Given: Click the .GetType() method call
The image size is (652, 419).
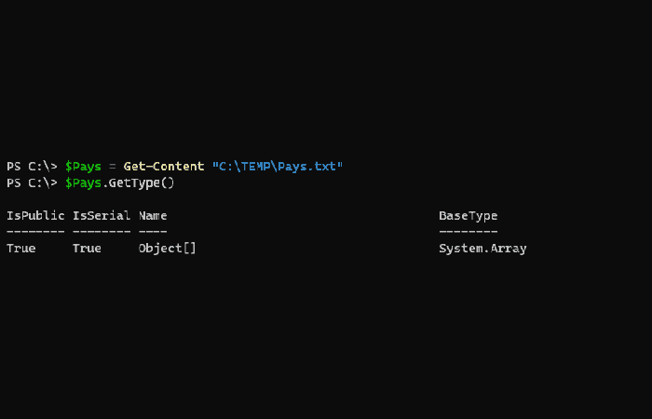Looking at the screenshot, I should [x=138, y=183].
